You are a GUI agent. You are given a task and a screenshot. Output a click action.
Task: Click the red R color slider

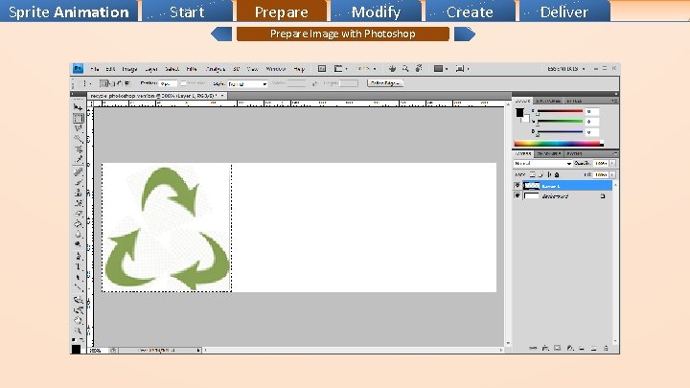click(560, 111)
